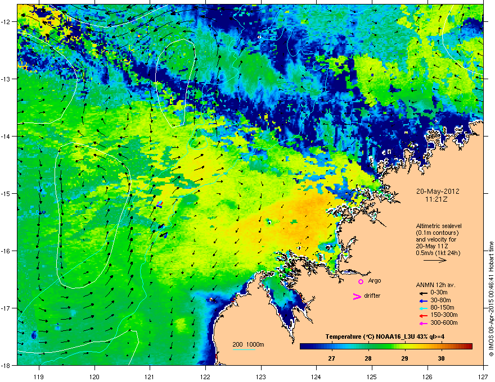Click the 'Argo' legend label
This screenshot has width=495, height=382.
point(375,280)
